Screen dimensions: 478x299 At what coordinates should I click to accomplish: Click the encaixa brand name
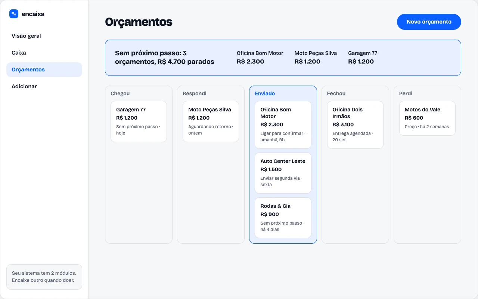tap(33, 14)
